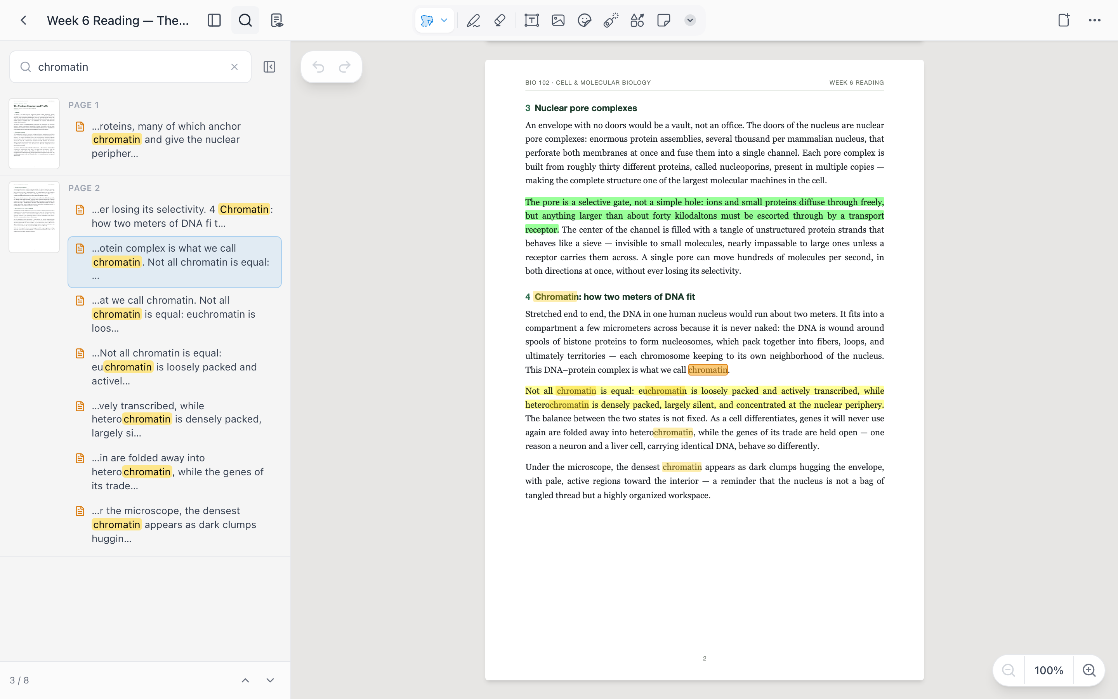
Task: Open the sticker tool
Action: pyautogui.click(x=584, y=20)
